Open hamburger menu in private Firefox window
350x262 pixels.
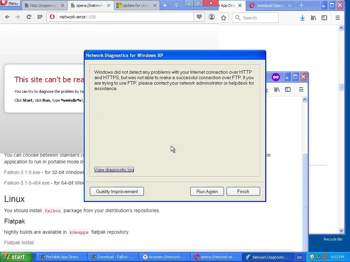(301, 90)
